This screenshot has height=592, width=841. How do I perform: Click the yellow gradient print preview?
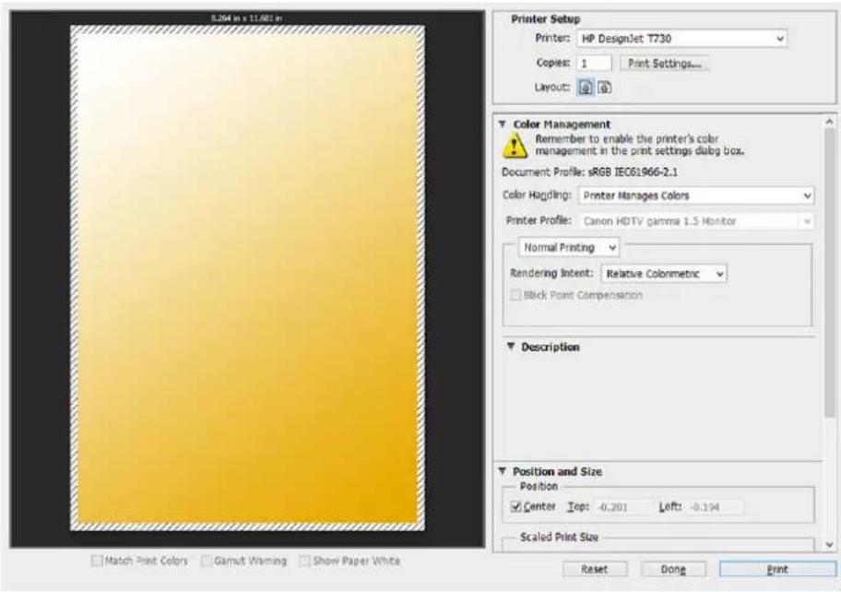pyautogui.click(x=247, y=278)
